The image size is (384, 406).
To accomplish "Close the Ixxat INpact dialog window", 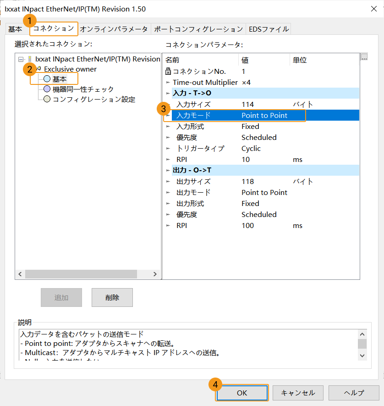I will click(373, 9).
